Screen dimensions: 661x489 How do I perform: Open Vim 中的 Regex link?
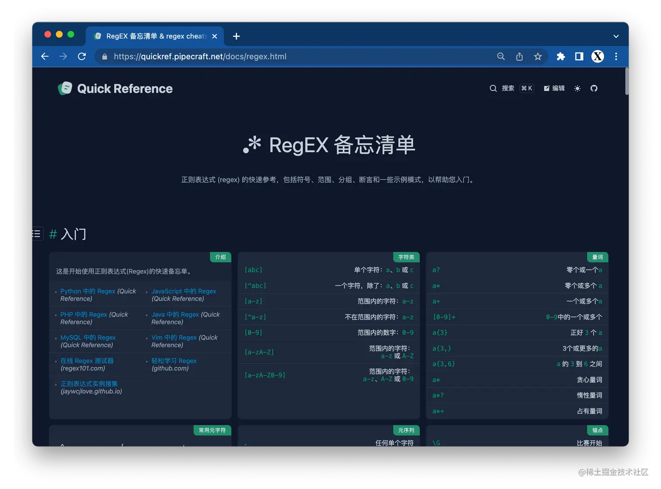(174, 337)
